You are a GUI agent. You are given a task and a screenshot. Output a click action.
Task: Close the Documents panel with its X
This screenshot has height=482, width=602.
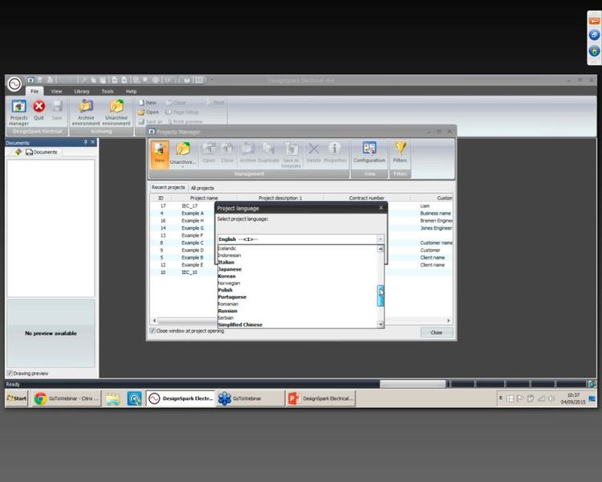[92, 142]
